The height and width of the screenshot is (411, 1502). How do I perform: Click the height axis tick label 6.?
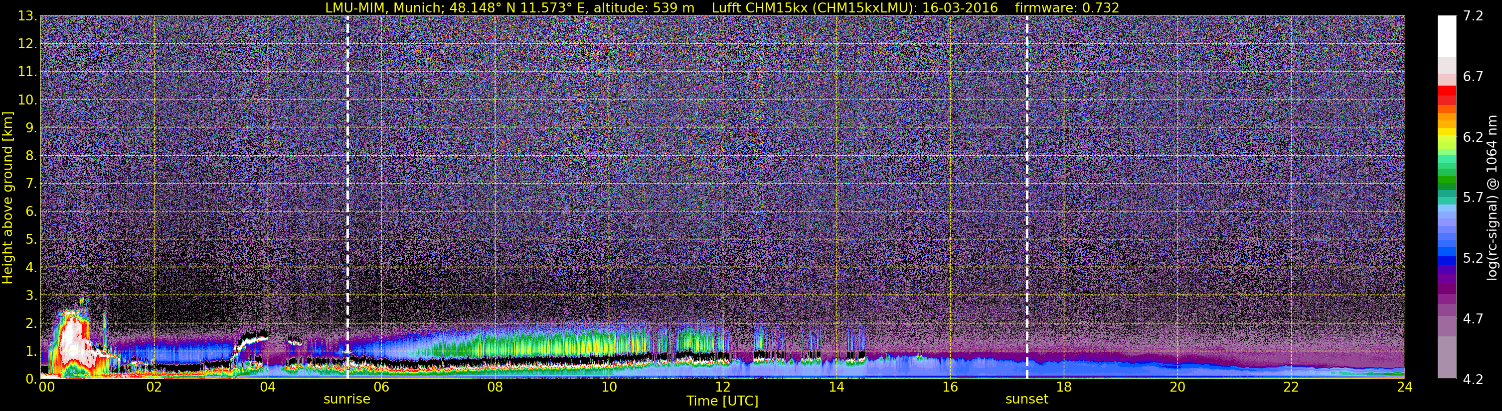(x=31, y=212)
